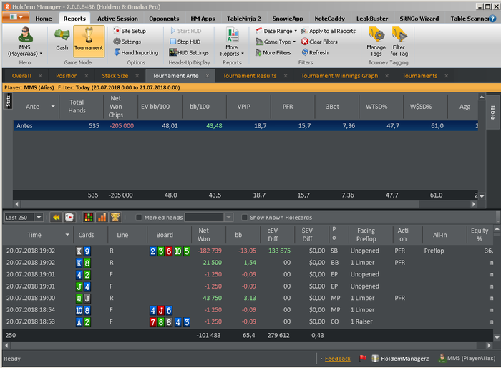The height and width of the screenshot is (368, 501).
Task: Expand the Stats side panel
Action: 8,102
